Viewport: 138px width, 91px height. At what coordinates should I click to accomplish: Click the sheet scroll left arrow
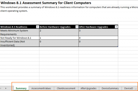point(1,88)
